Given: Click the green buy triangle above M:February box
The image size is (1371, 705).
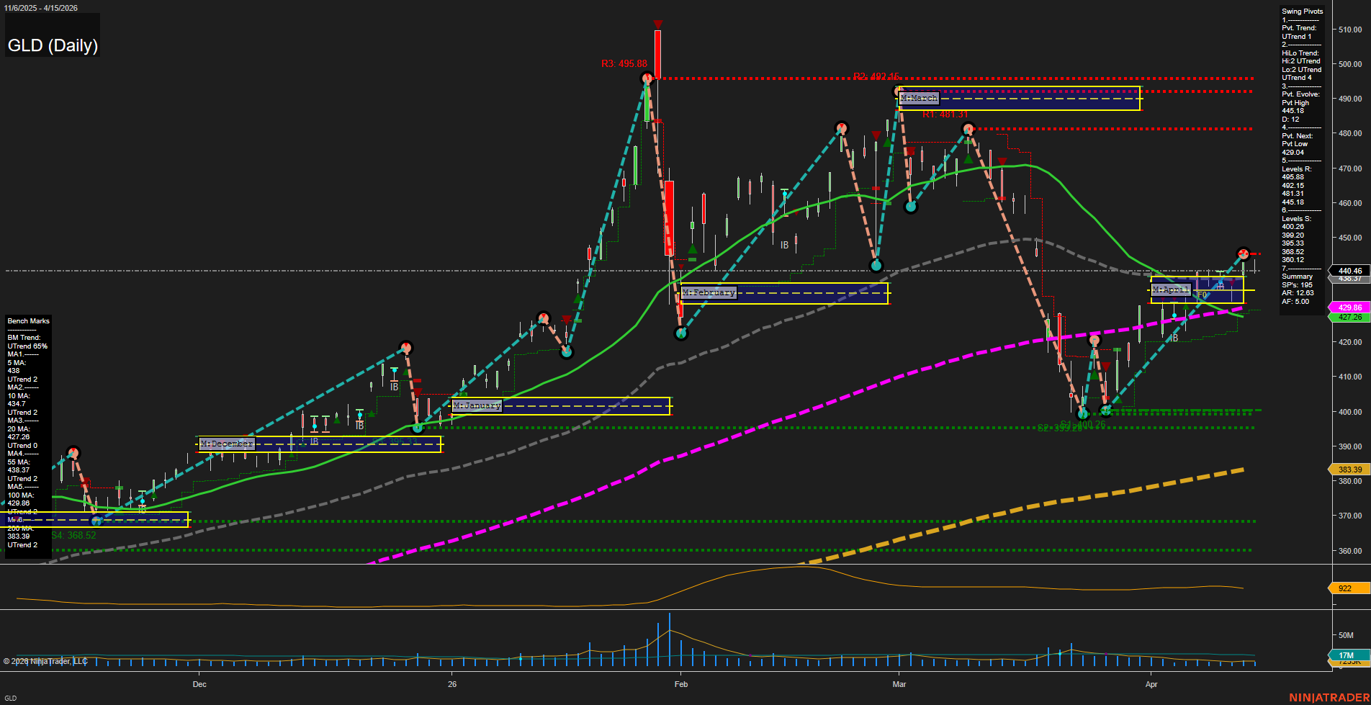Looking at the screenshot, I should click(693, 250).
